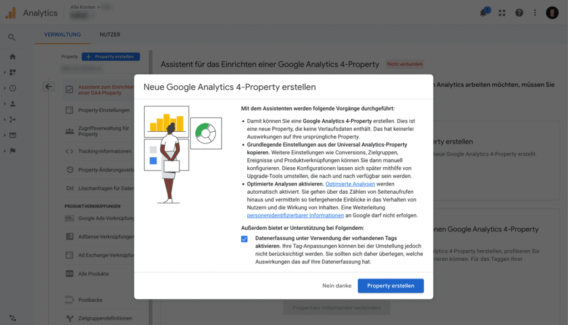
Task: Open the Google apps grid icon
Action: [502, 13]
